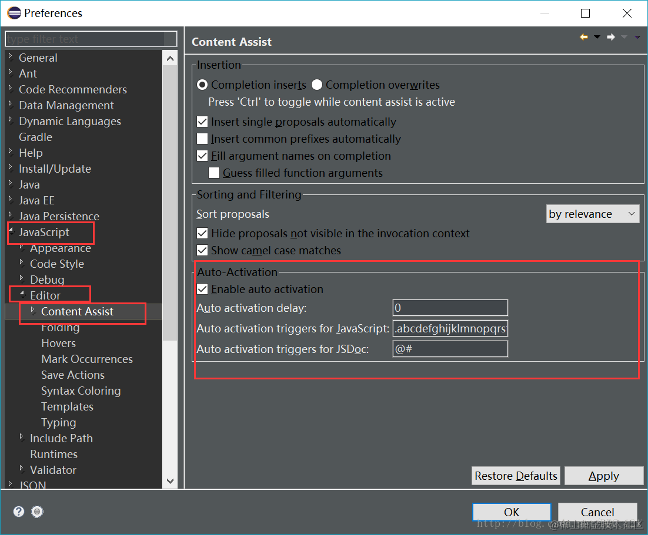Collapse the Editor tree node
648x535 pixels.
(22, 294)
